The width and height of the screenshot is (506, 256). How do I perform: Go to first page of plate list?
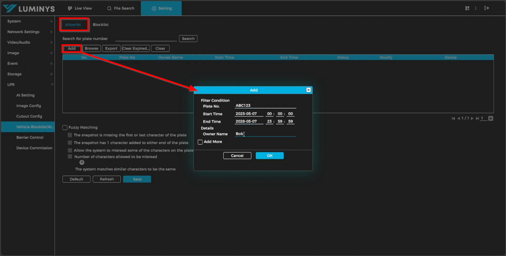point(454,118)
